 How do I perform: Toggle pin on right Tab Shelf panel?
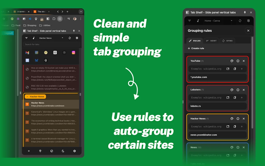(245, 12)
